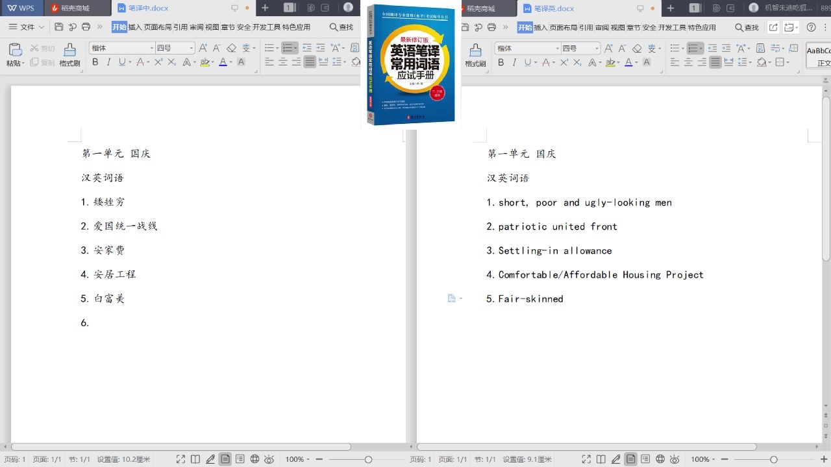Open 页面布局 tab in right window

[564, 27]
